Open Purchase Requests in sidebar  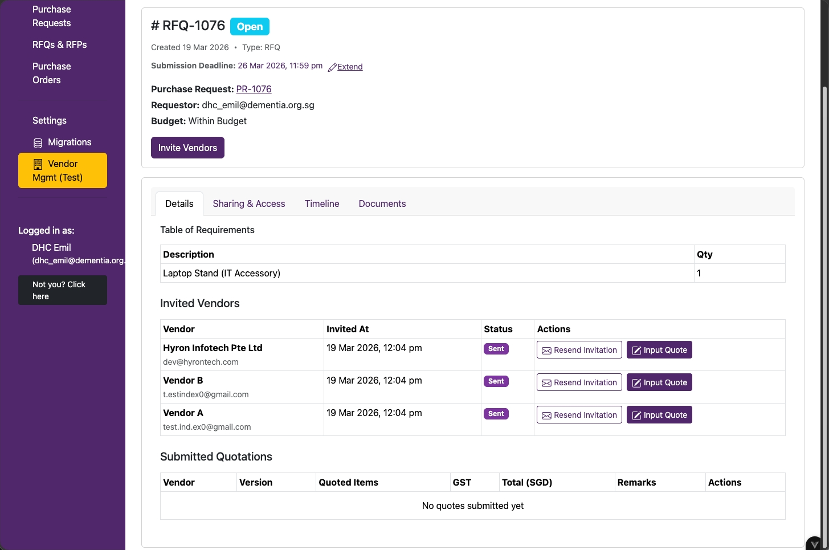pyautogui.click(x=52, y=16)
